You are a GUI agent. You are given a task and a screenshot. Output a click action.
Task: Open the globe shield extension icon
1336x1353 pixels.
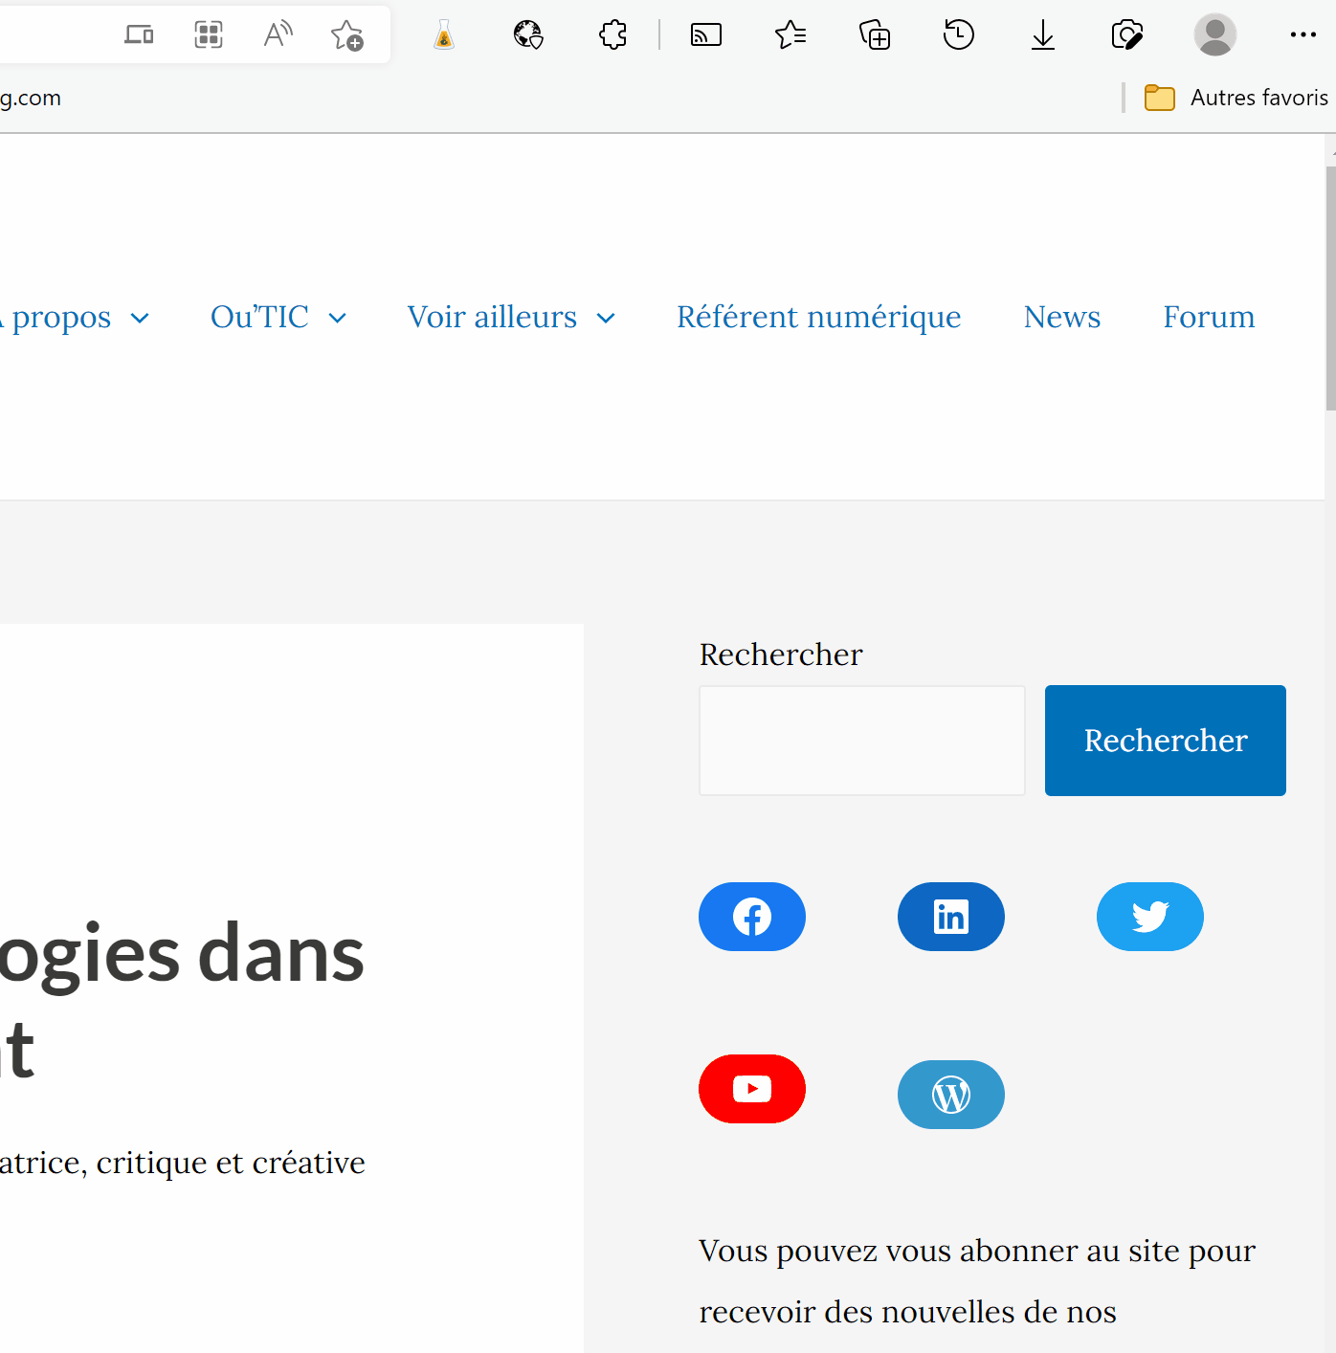tap(528, 35)
